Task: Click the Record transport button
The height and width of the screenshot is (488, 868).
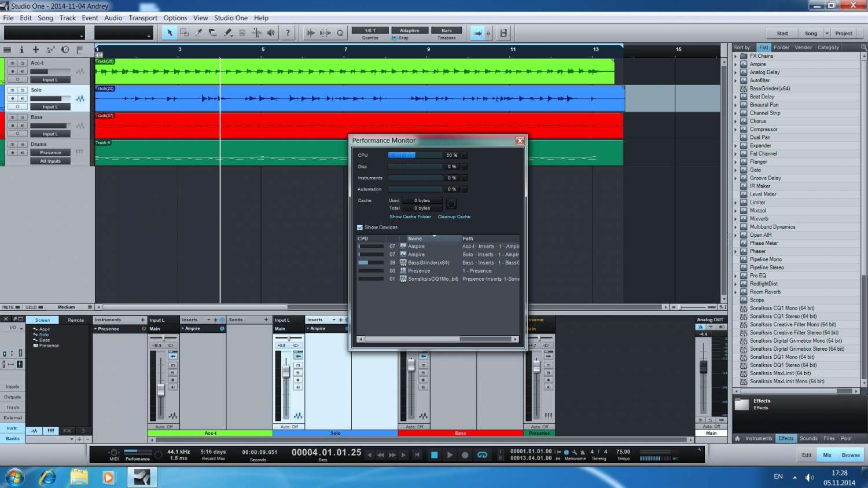Action: [x=465, y=455]
